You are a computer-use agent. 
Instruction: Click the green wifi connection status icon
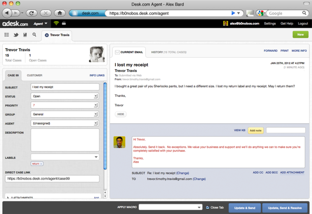pos(56,23)
